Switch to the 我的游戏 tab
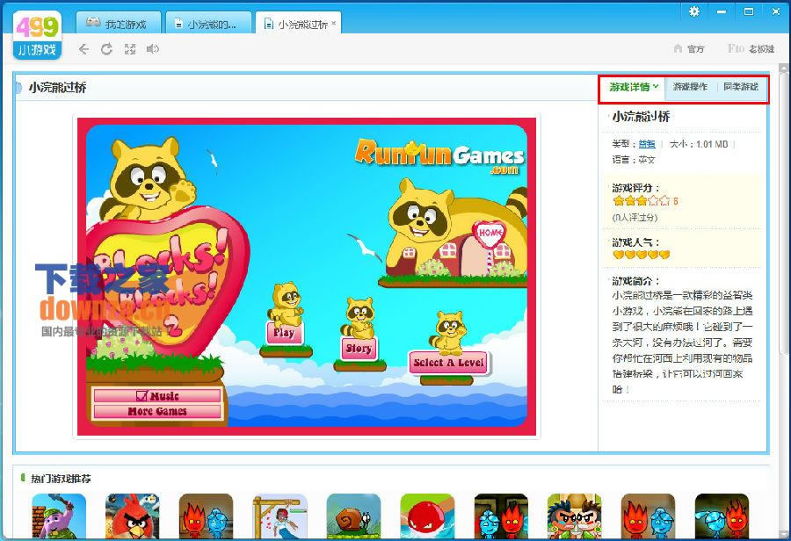The height and width of the screenshot is (541, 791). click(x=119, y=24)
